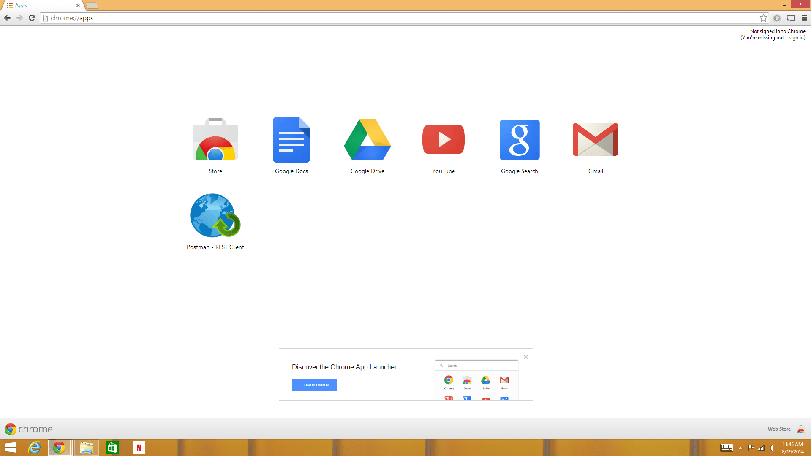This screenshot has height=456, width=811.
Task: Reload the current page
Action: (32, 18)
